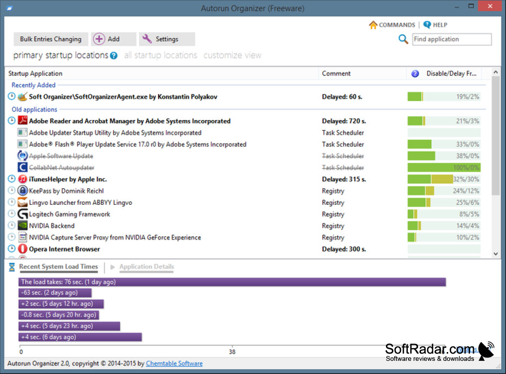Toggle delay clock for NVIDIA Backend
This screenshot has width=506, height=374.
coord(11,225)
